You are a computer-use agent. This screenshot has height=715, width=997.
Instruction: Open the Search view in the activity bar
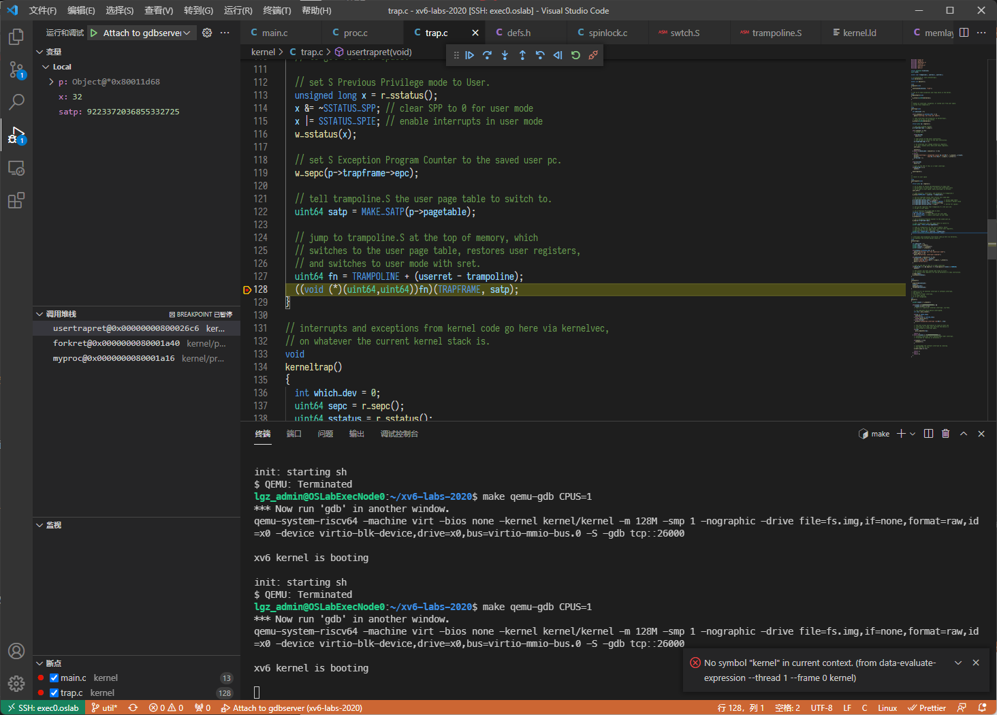point(16,102)
